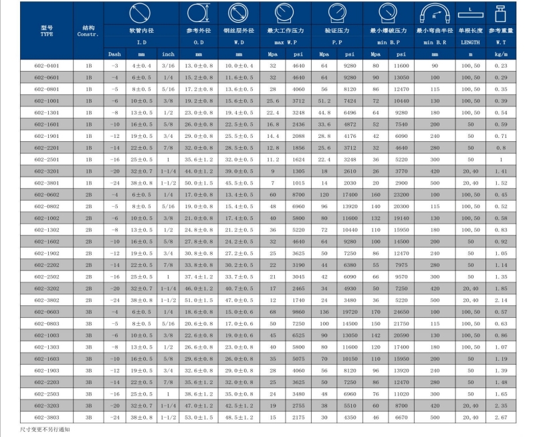Click the steel wire layer W.D icon
This screenshot has width=535, height=437.
point(239,13)
